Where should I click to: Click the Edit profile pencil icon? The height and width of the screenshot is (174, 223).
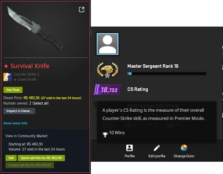click(157, 148)
